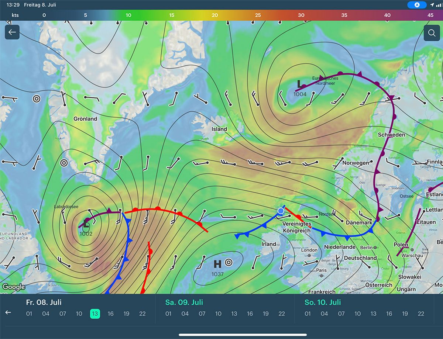This screenshot has width=443, height=339.
Task: Tap the Polen map label
Action: point(401,245)
